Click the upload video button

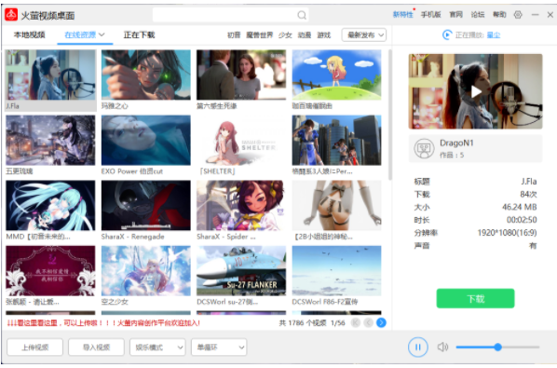click(x=34, y=348)
